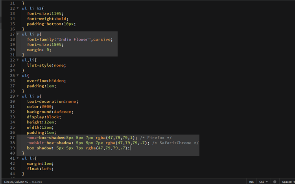This screenshot has height=184, width=295.
Task: Click the 'text-decoration' property on line 30
Action: [x=45, y=102]
